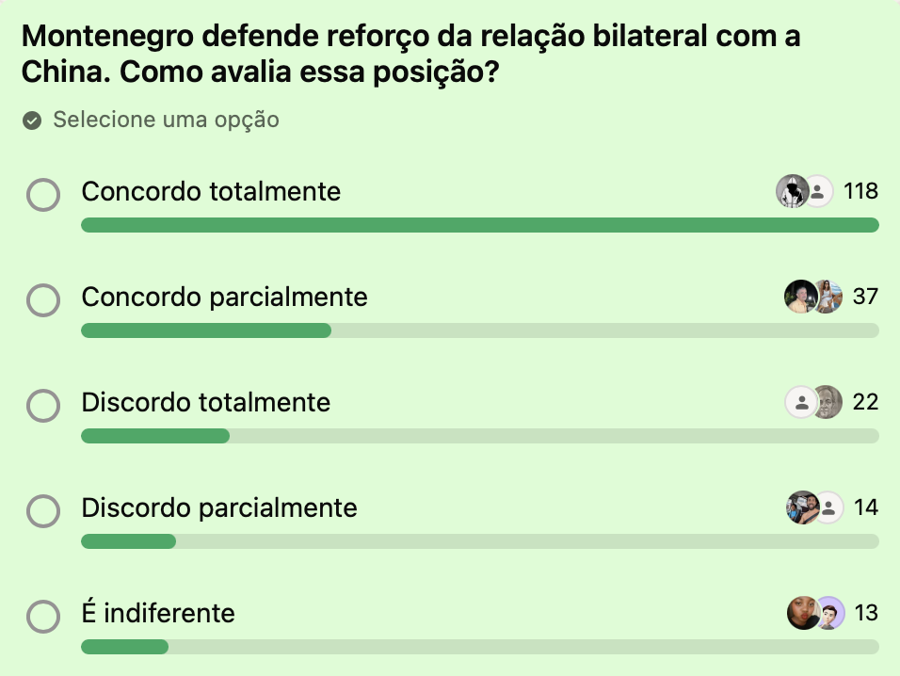Screen dimensions: 900x676
Task: Click the Discordo totalmente option label
Action: coord(206,402)
